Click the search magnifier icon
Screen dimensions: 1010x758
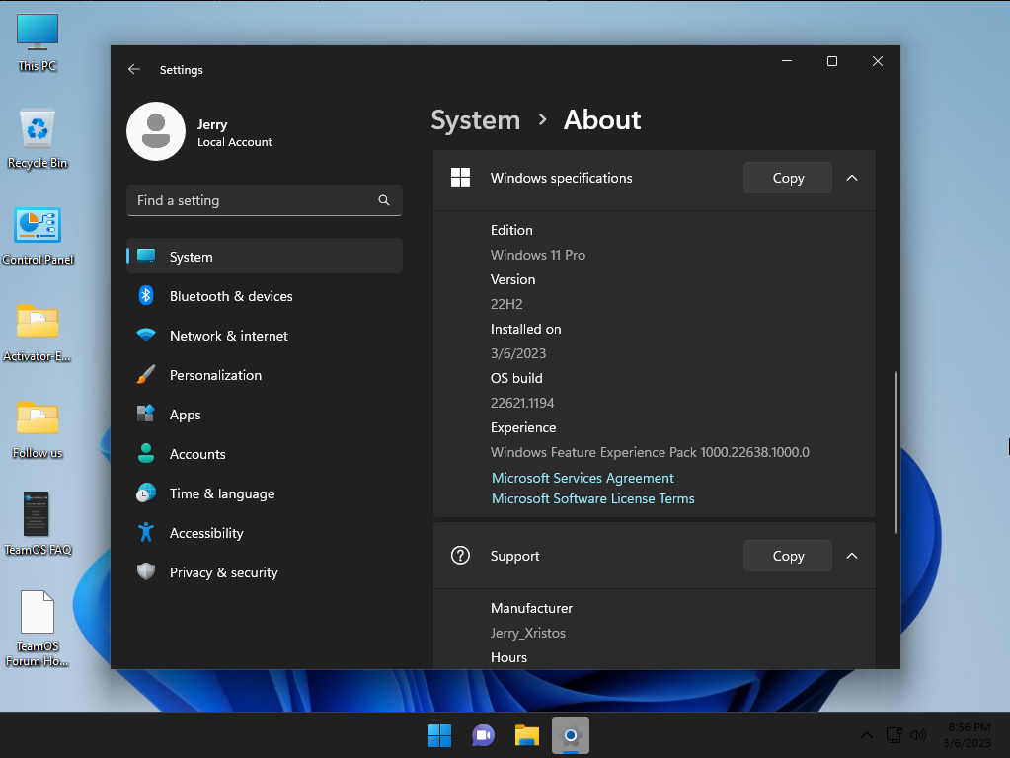(384, 200)
